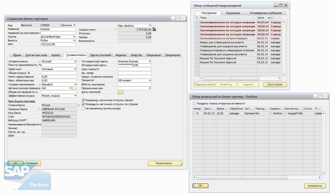335x194 pixels.
Task: Open ellipsis button beside Автоматическая проводка
Action: point(75,88)
